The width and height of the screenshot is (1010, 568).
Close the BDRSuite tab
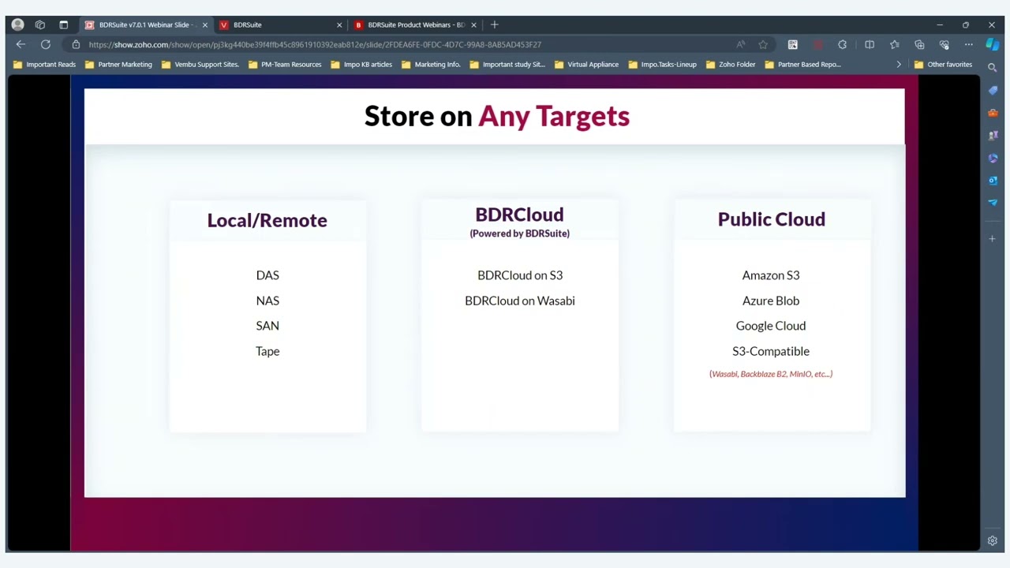(x=339, y=25)
